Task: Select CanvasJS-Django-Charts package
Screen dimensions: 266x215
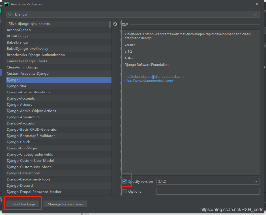Action: (59, 61)
